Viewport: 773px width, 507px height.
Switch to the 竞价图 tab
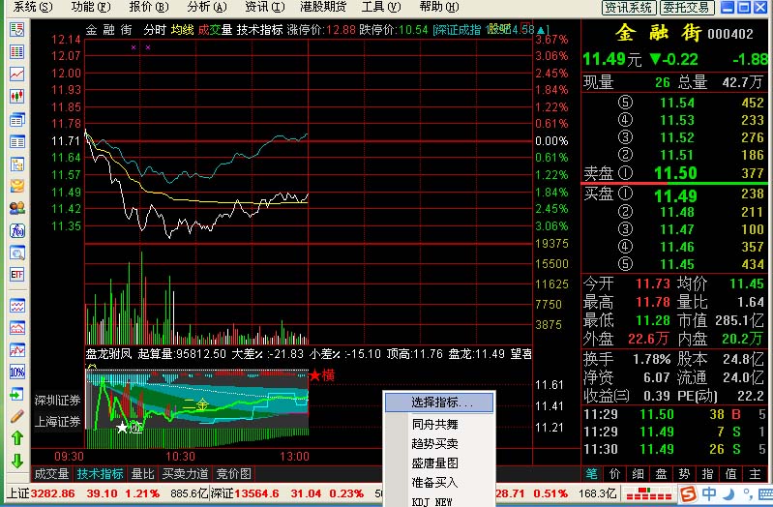[234, 474]
